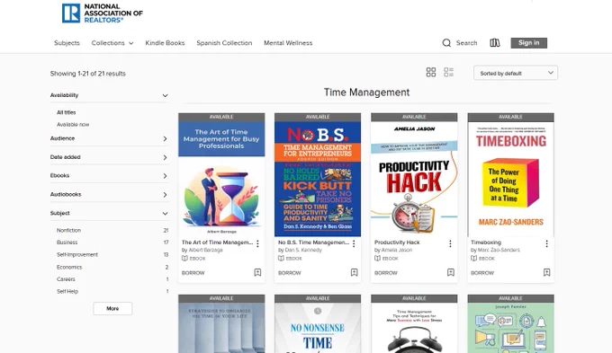Switch to grid view layout

tap(431, 72)
